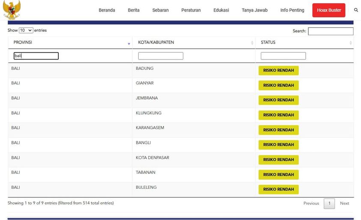
Task: Click the PROVINSI filter box containing bali
Action: (36, 56)
